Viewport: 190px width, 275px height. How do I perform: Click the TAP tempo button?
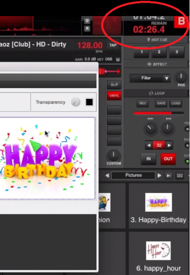(x=113, y=45)
